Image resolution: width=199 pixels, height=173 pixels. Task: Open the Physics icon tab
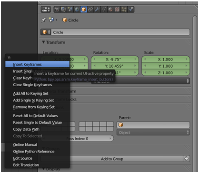point(131,10)
